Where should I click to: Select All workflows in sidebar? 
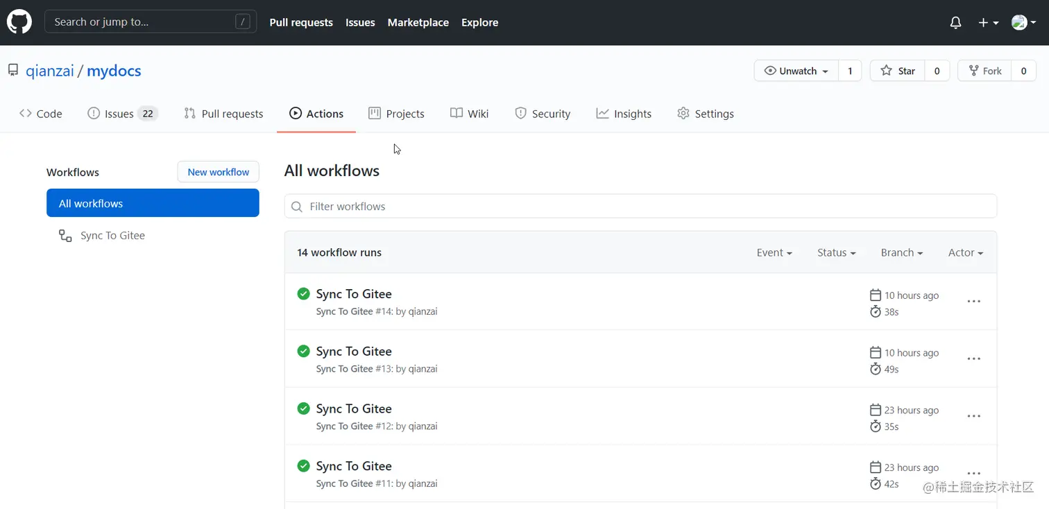tap(153, 203)
